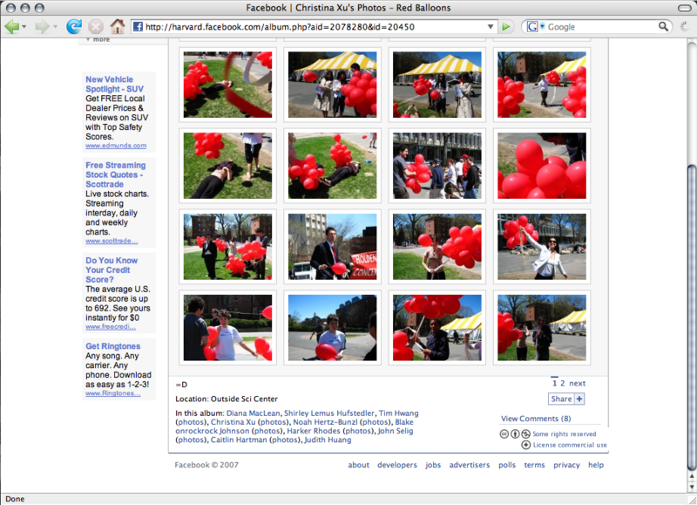697x505 pixels.
Task: Click the address bar URL field
Action: point(315,27)
